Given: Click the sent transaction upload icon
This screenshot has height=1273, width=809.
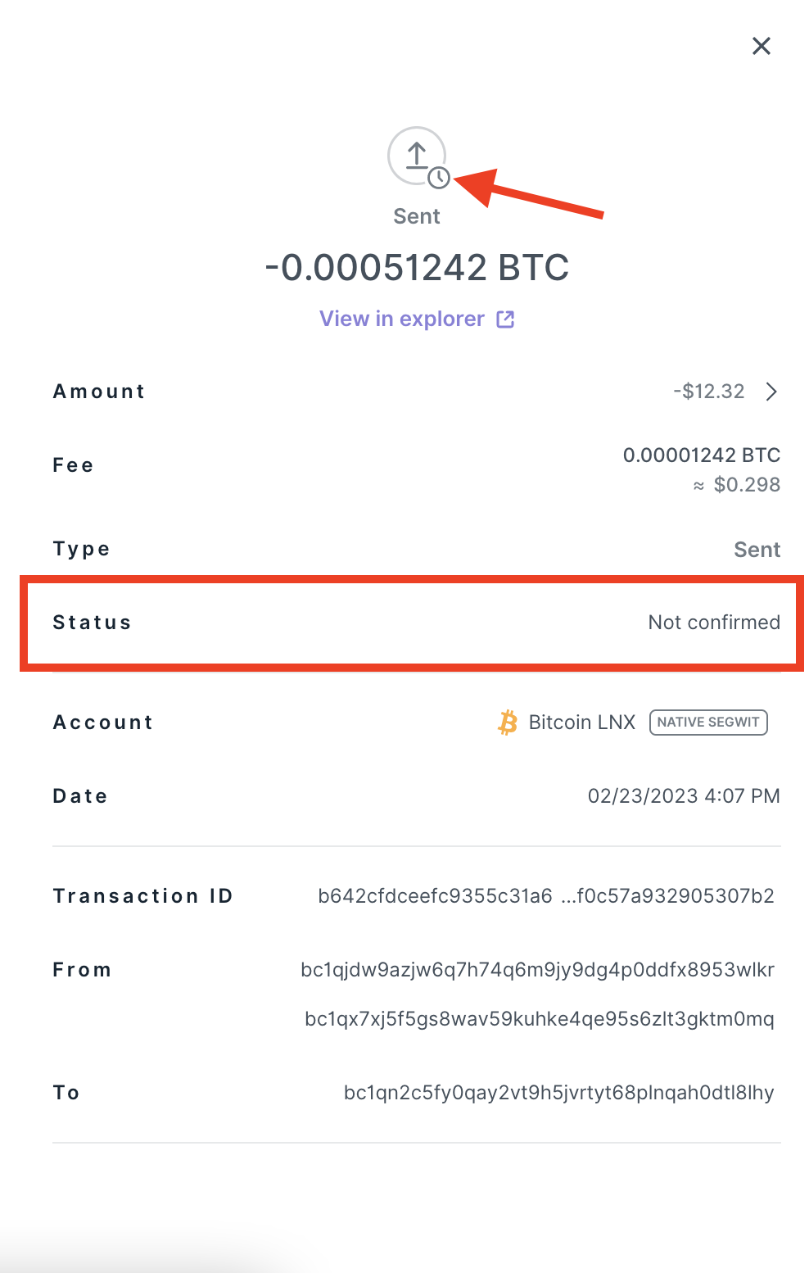Looking at the screenshot, I should click(416, 154).
